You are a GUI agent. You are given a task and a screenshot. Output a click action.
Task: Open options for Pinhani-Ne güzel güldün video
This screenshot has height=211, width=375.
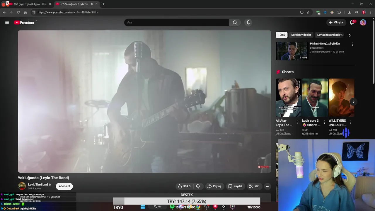point(352,44)
